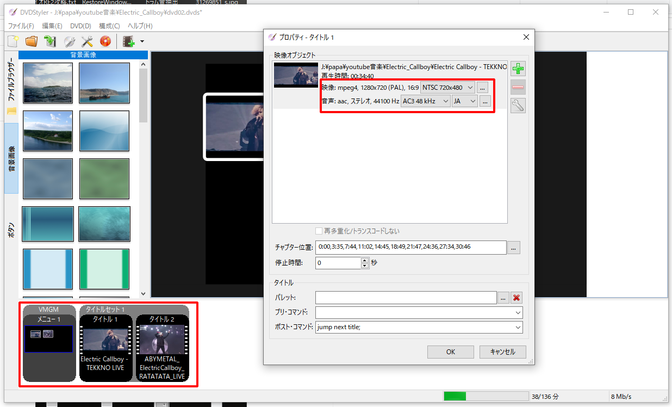The width and height of the screenshot is (672, 407).
Task: Open the ヘルプ(H) menu
Action: point(140,26)
